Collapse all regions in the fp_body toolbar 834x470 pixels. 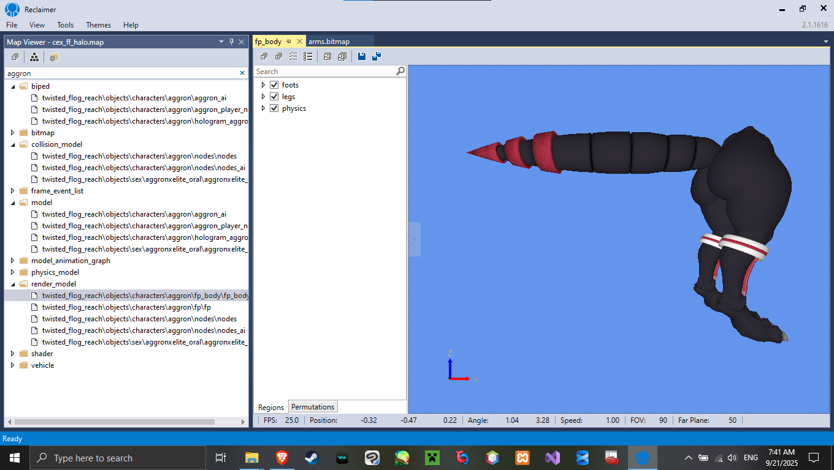coord(264,56)
